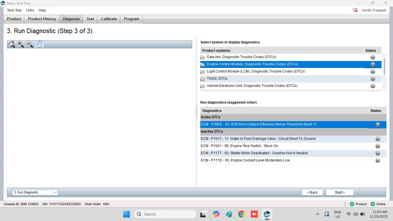Screen dimensions: 393x221
Task: Select the pan hand tool
Action: click(39, 44)
